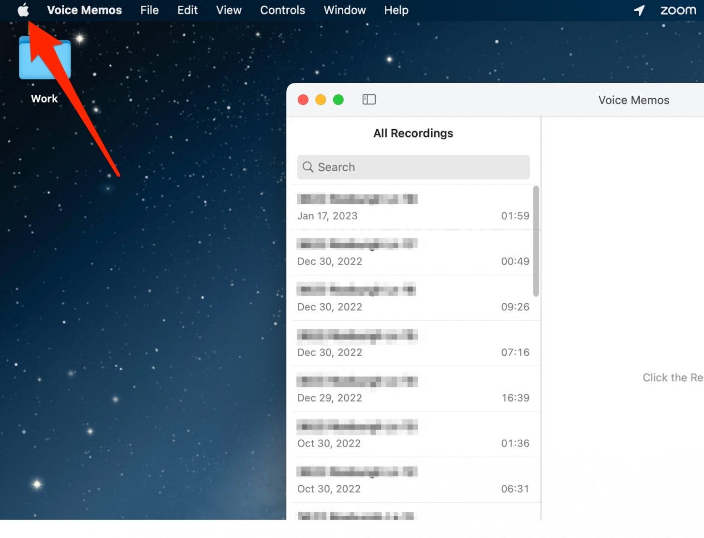Open the Voice Memos application menu
The image size is (704, 538).
pyautogui.click(x=85, y=10)
